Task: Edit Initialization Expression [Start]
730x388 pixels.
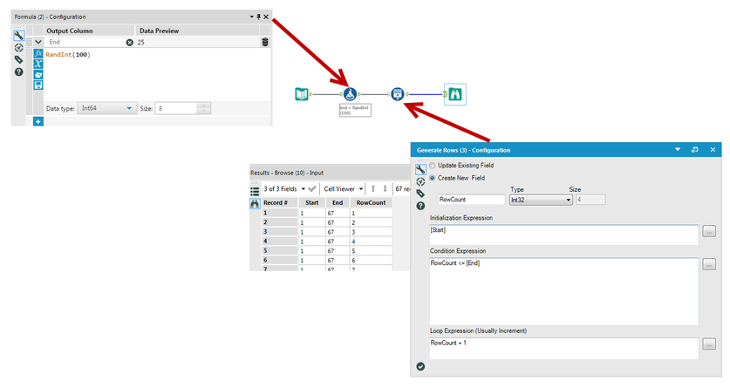Action: click(563, 235)
